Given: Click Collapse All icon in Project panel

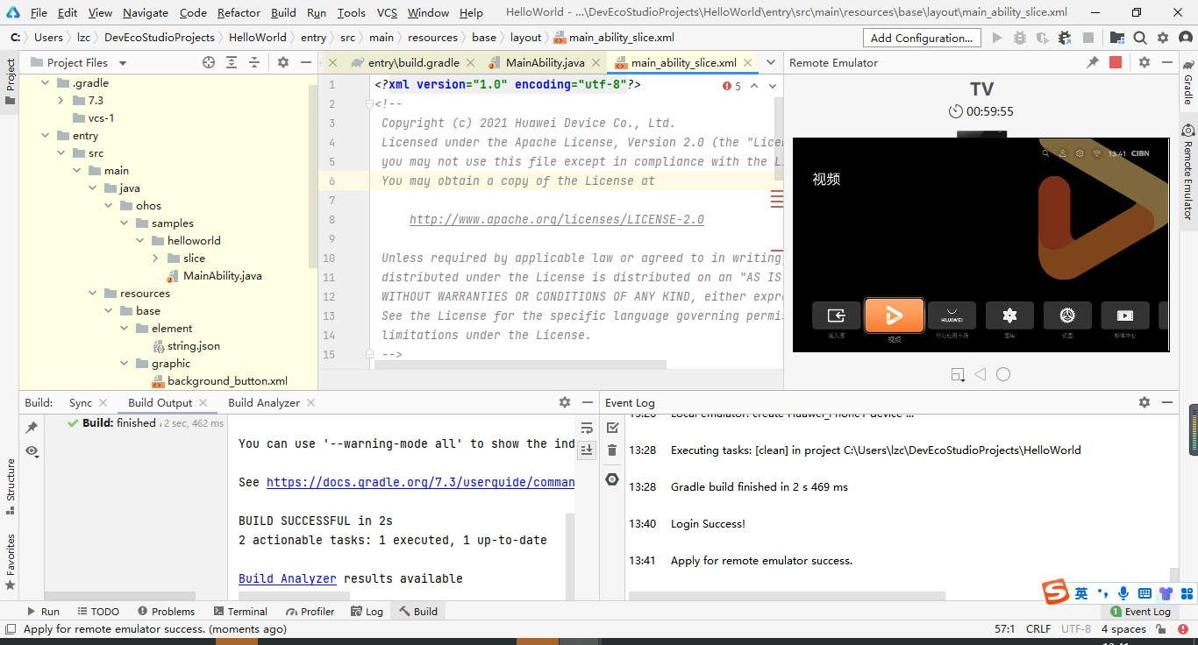Looking at the screenshot, I should click(x=254, y=62).
